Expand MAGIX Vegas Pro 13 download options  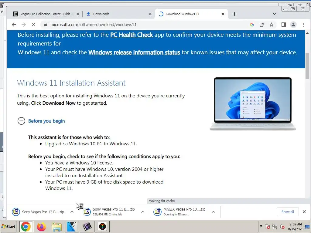[214, 212]
